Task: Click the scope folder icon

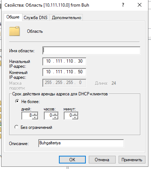Action: (14, 31)
